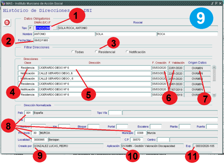Image resolution: width=224 pixels, height=166 pixels.
Task: Click the Nombre field containing ANTONIO
Action: coord(64,34)
